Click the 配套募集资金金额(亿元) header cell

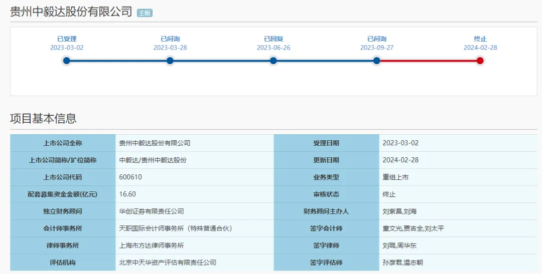point(63,194)
